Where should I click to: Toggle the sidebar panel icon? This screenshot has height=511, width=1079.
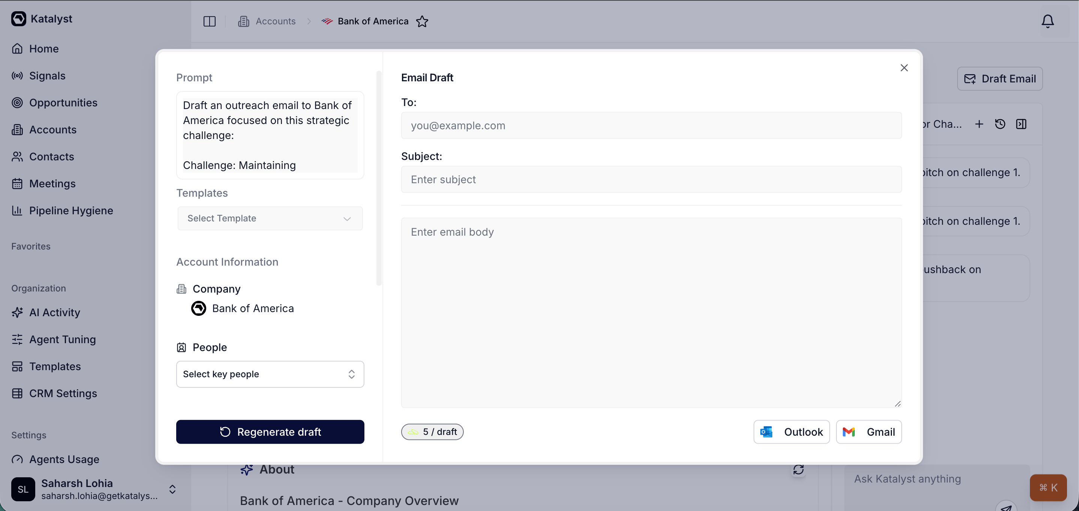coord(210,21)
